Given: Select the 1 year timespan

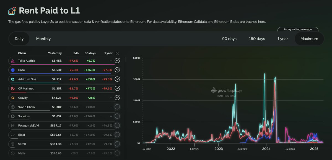Looking at the screenshot, I should pyautogui.click(x=283, y=39).
